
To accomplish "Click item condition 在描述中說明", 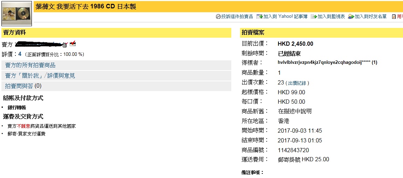I will 295,111.
